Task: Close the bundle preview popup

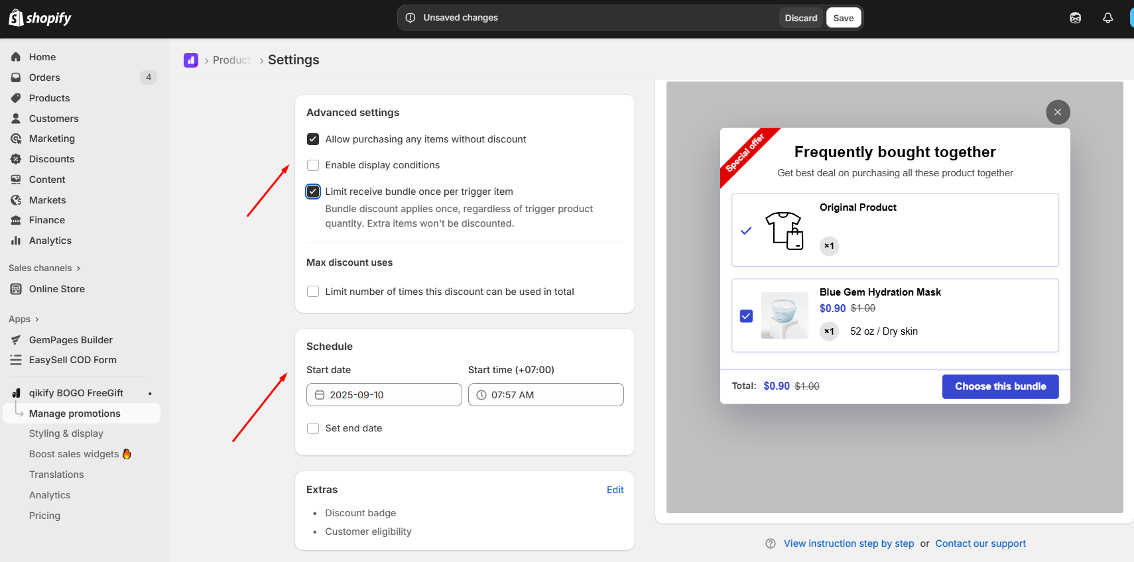Action: pyautogui.click(x=1058, y=112)
